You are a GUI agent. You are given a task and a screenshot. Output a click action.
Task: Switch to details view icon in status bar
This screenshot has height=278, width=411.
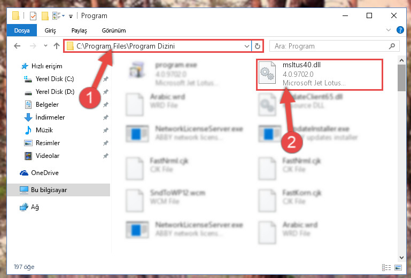(x=386, y=267)
